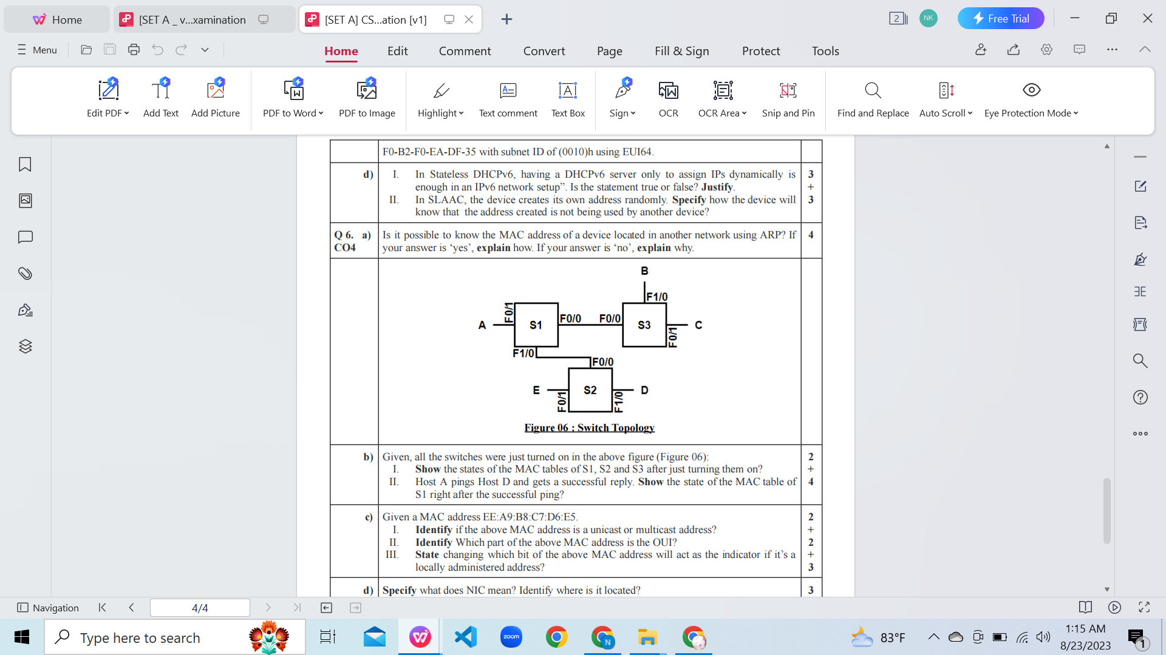Expand the Sign dropdown options
This screenshot has width=1166, height=655.
pos(633,113)
